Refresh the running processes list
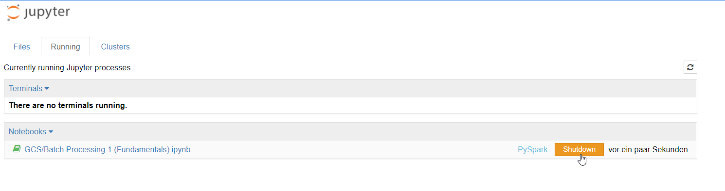 [x=690, y=67]
